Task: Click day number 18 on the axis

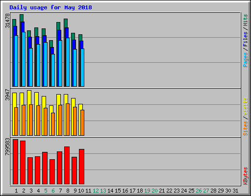Action: (140, 191)
